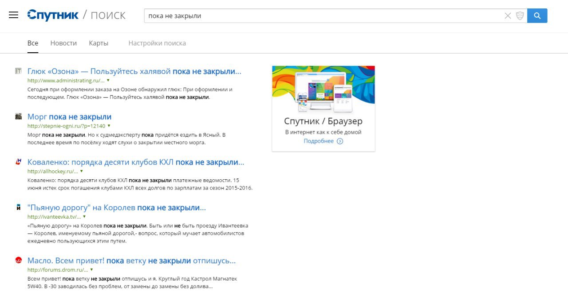Click the Спутник browser promo image

323,90
